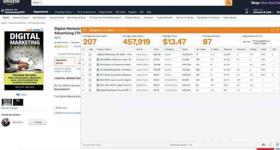Click product icon beside Own Your Niche
Viewport: 280px width, 150px height.
[98, 85]
